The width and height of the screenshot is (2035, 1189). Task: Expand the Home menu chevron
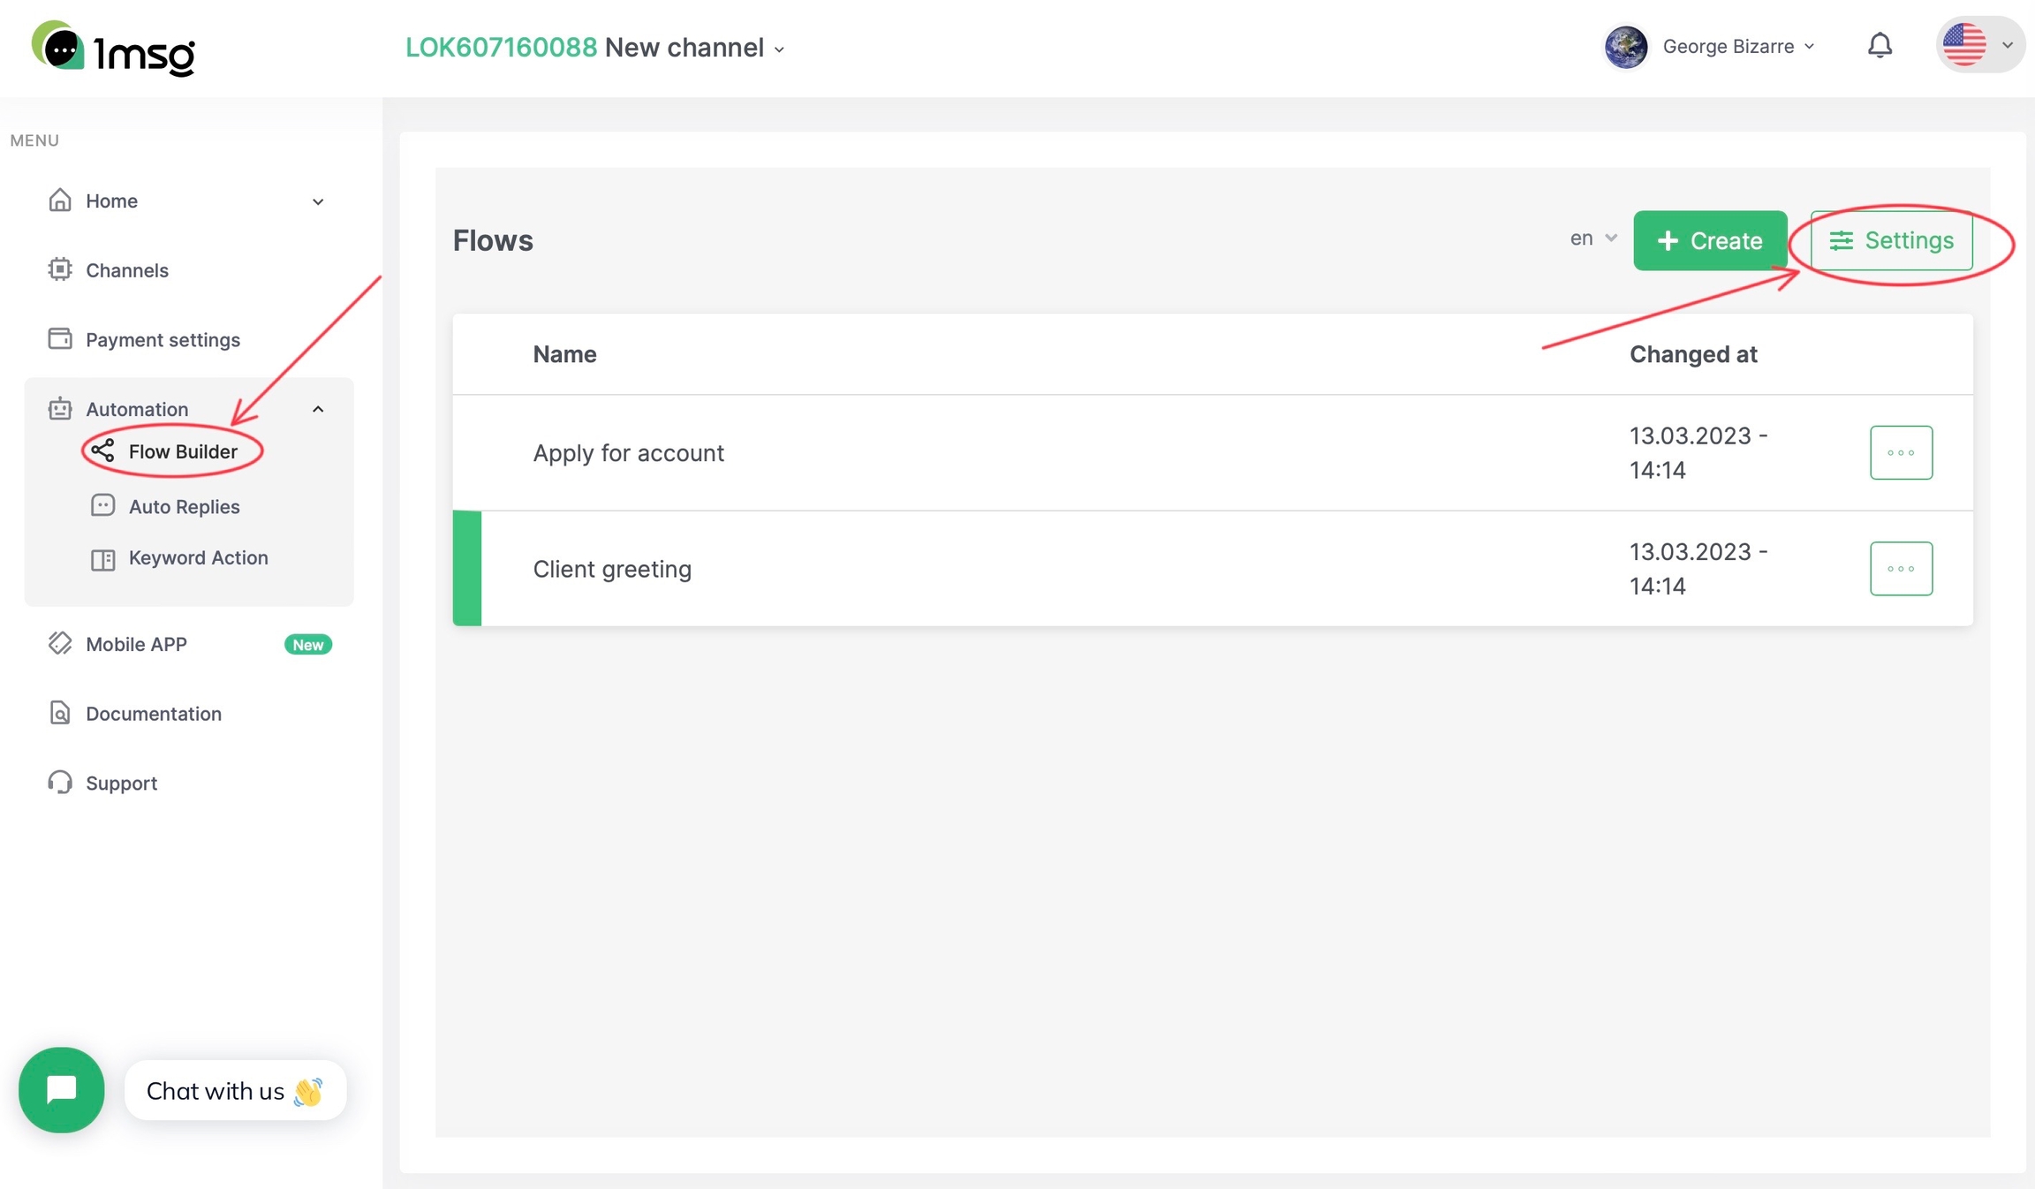coord(318,201)
